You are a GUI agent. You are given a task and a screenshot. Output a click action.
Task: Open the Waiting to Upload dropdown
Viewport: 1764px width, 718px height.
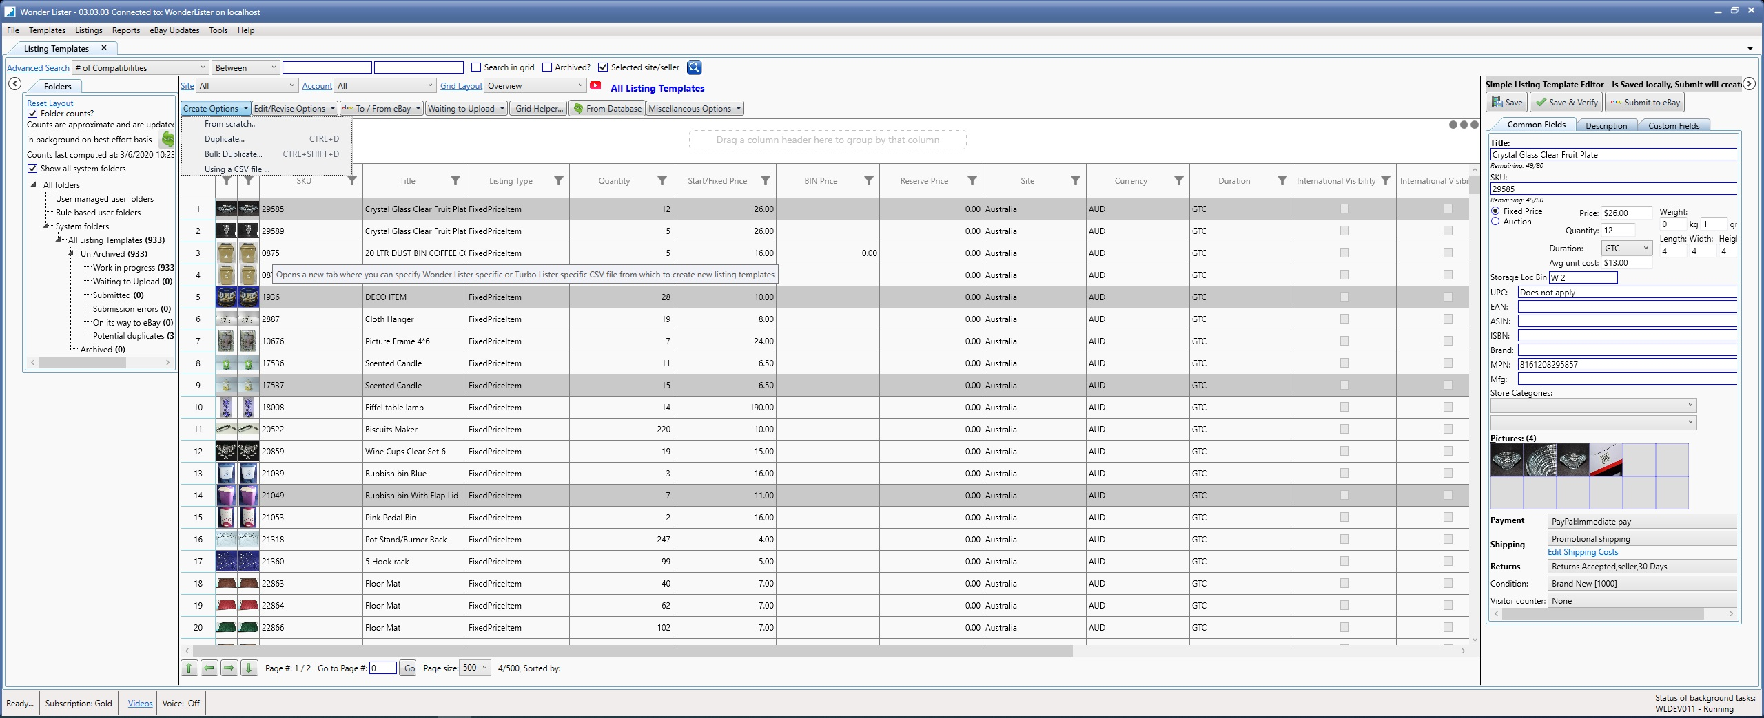466,109
